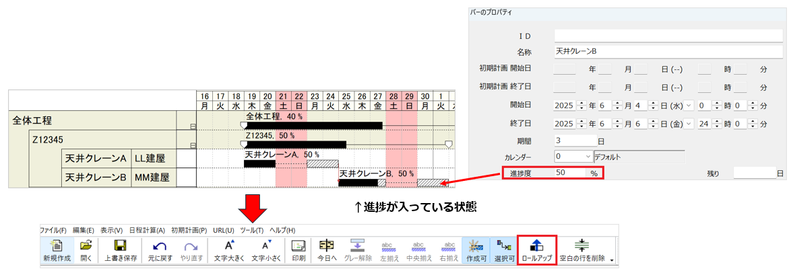Viewport: 789px width, 273px height.
Task: Click the 進捗度 percentage input field
Action: (x=571, y=173)
